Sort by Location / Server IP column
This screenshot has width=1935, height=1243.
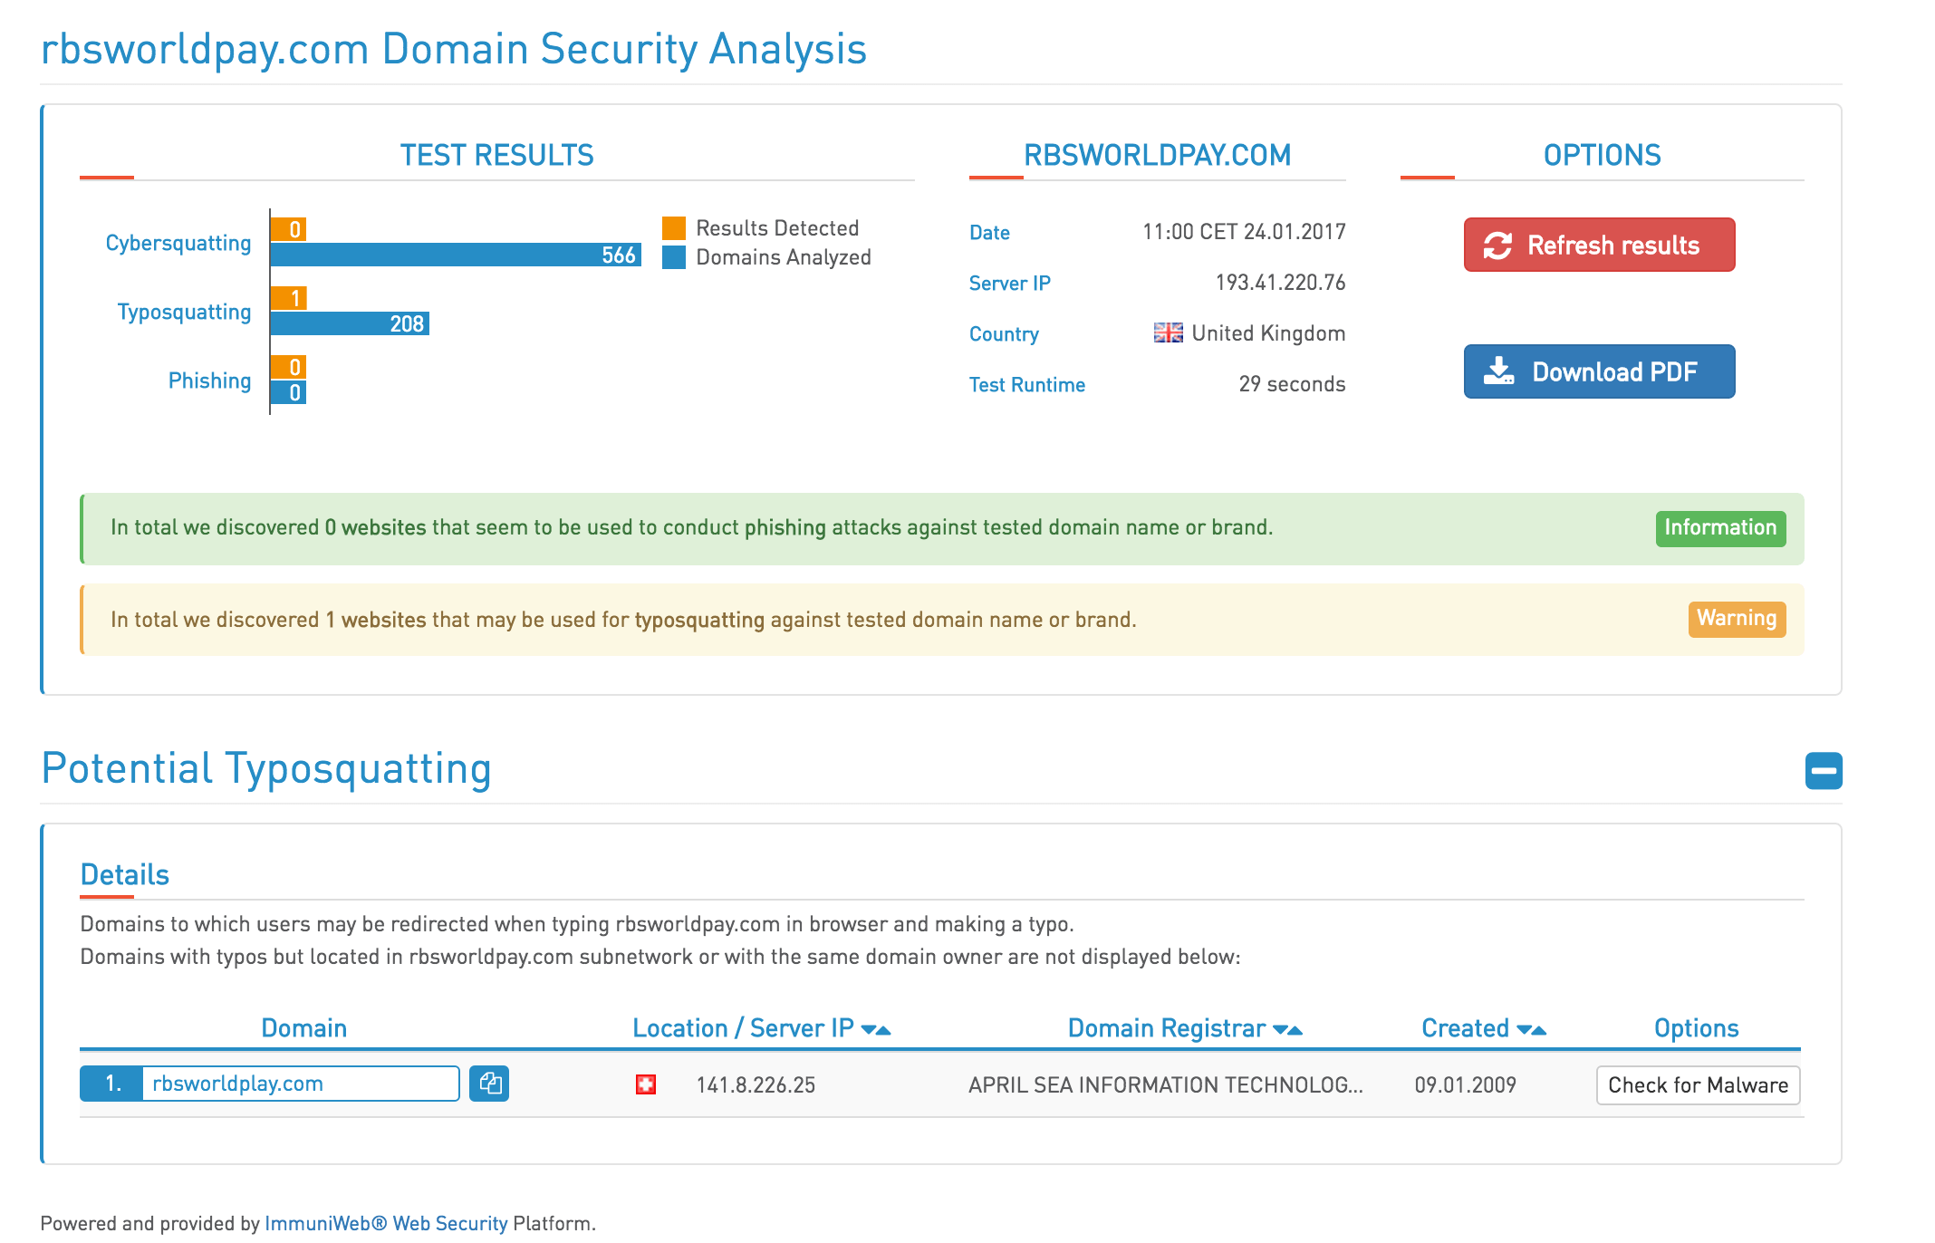point(761,1028)
